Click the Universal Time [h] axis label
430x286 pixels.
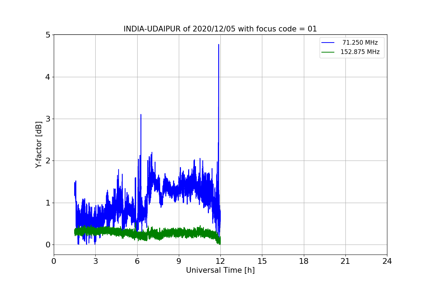(220, 270)
